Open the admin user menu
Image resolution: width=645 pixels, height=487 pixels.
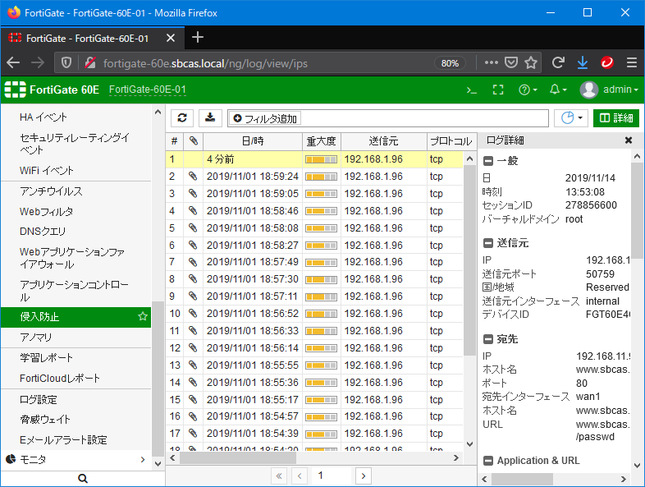point(609,90)
